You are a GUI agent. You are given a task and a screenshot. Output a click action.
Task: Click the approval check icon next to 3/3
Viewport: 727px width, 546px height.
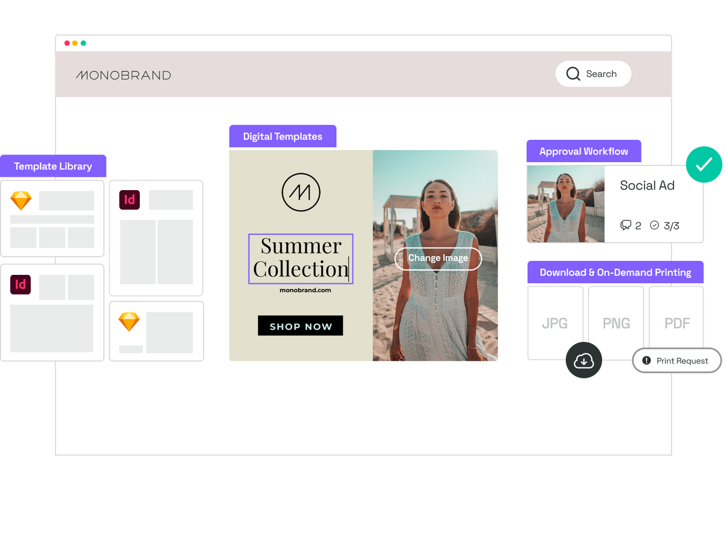click(x=654, y=225)
